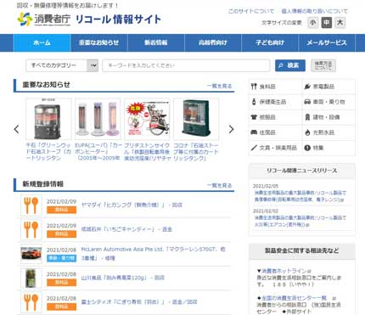Set text size to large (大)
365x315 pixels.
pos(340,22)
